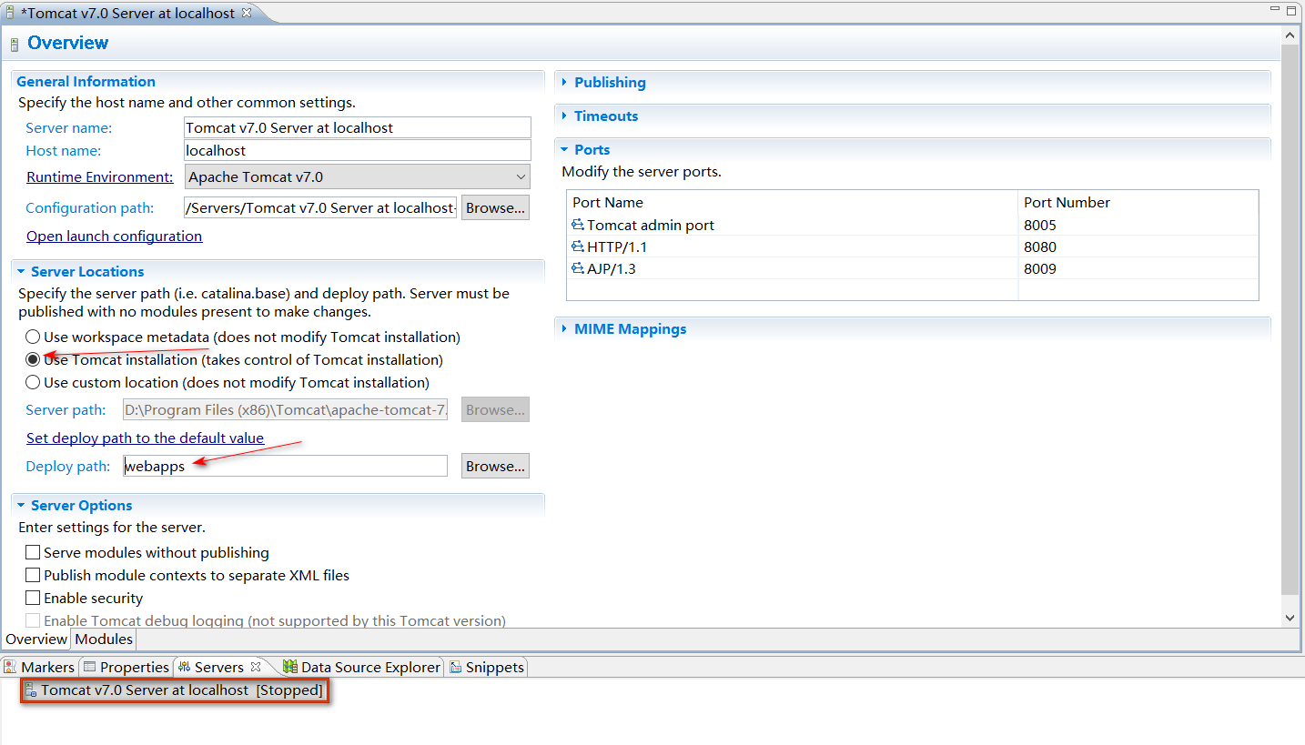Click the Deploy path field
This screenshot has height=745, width=1305.
coord(285,466)
